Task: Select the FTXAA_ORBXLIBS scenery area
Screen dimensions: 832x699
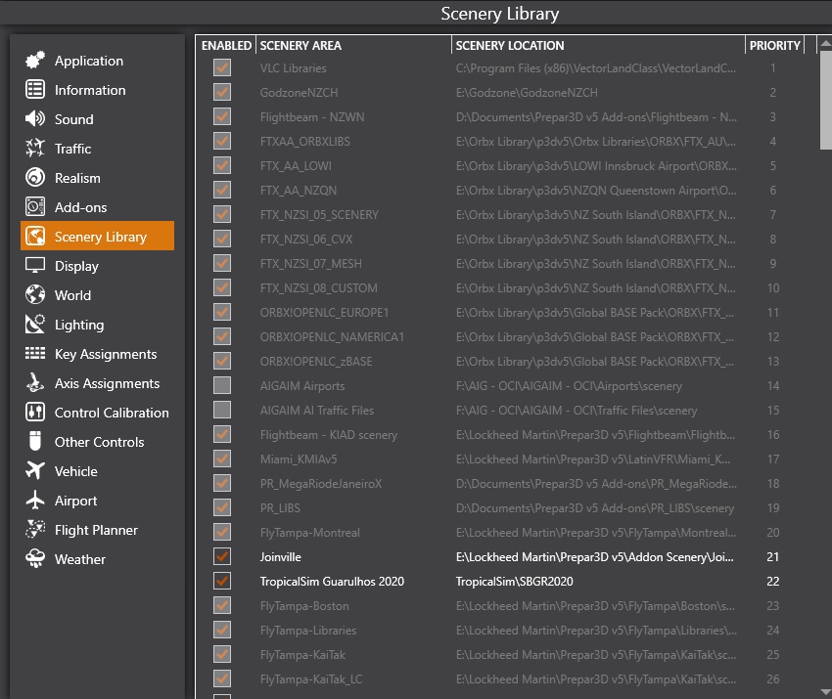Action: tap(304, 142)
